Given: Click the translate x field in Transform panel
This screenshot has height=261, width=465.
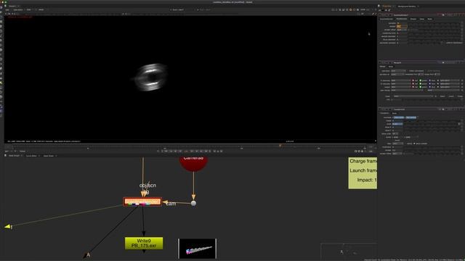Looking at the screenshot, I should [399, 117].
